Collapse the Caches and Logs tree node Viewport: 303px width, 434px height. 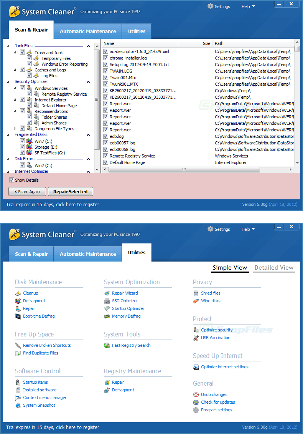click(x=15, y=70)
